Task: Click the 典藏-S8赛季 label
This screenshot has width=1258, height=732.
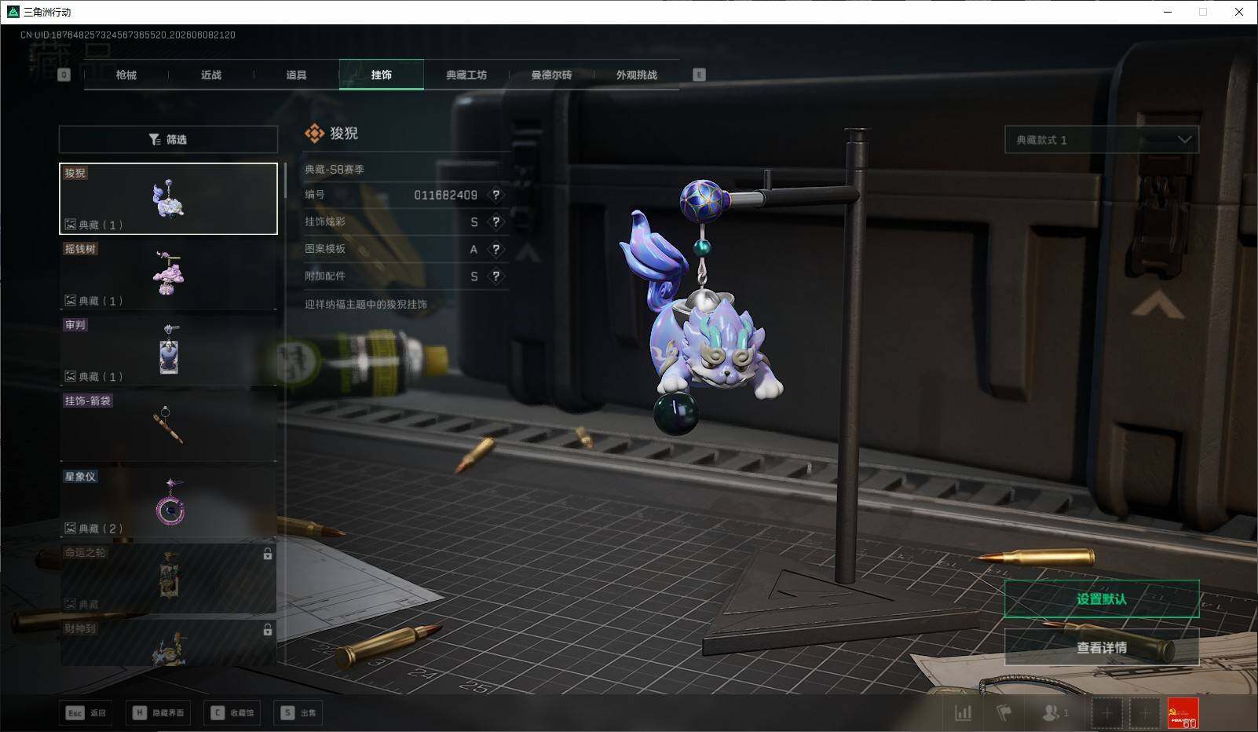Action: click(x=335, y=169)
